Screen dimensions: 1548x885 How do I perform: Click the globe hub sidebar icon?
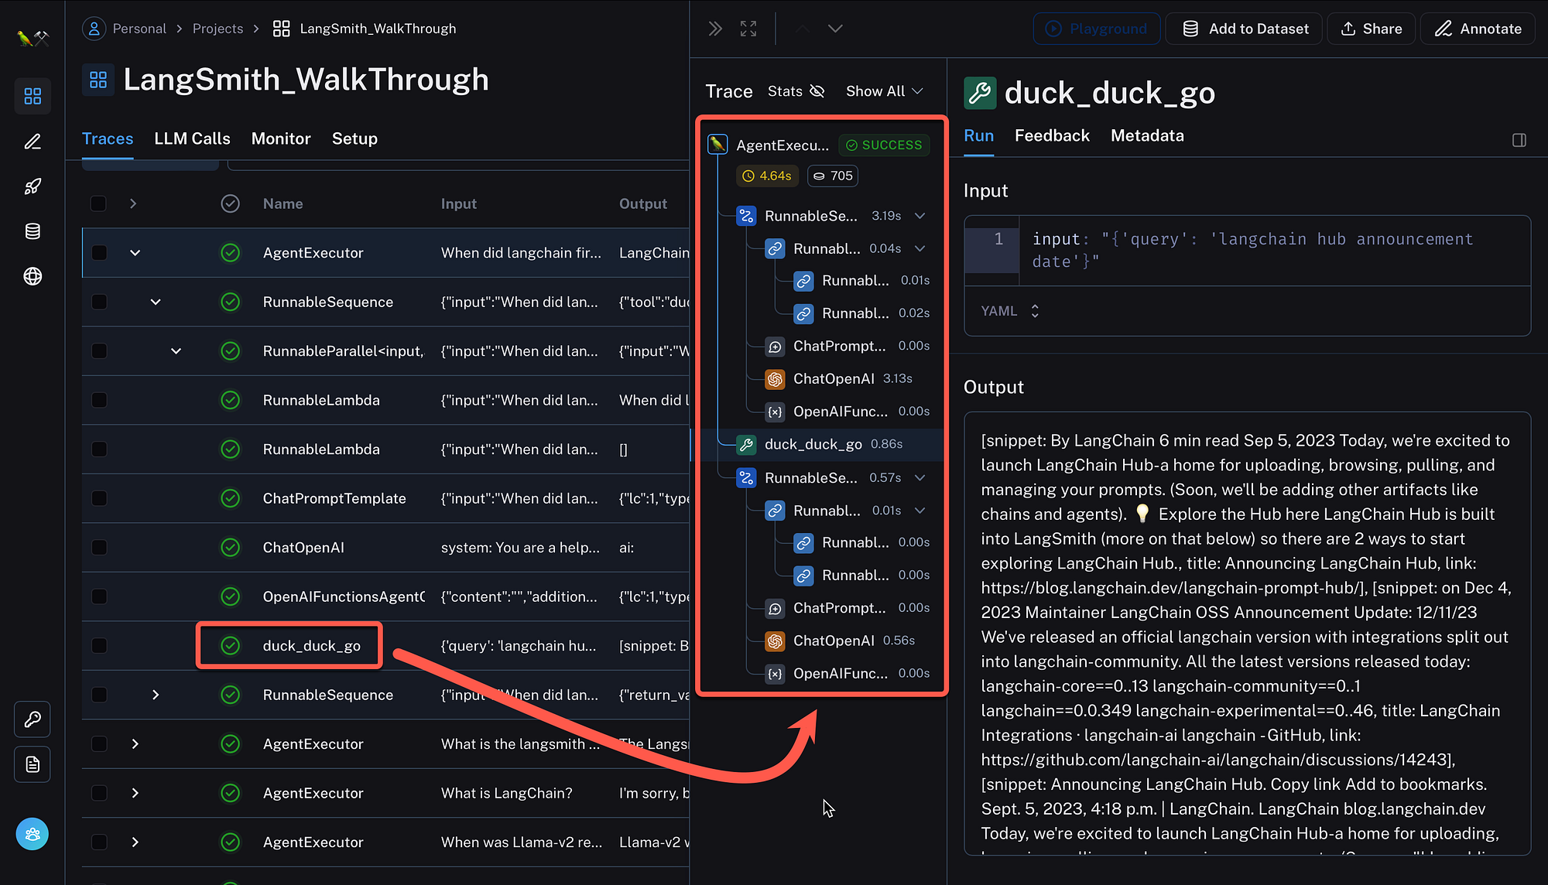[33, 276]
